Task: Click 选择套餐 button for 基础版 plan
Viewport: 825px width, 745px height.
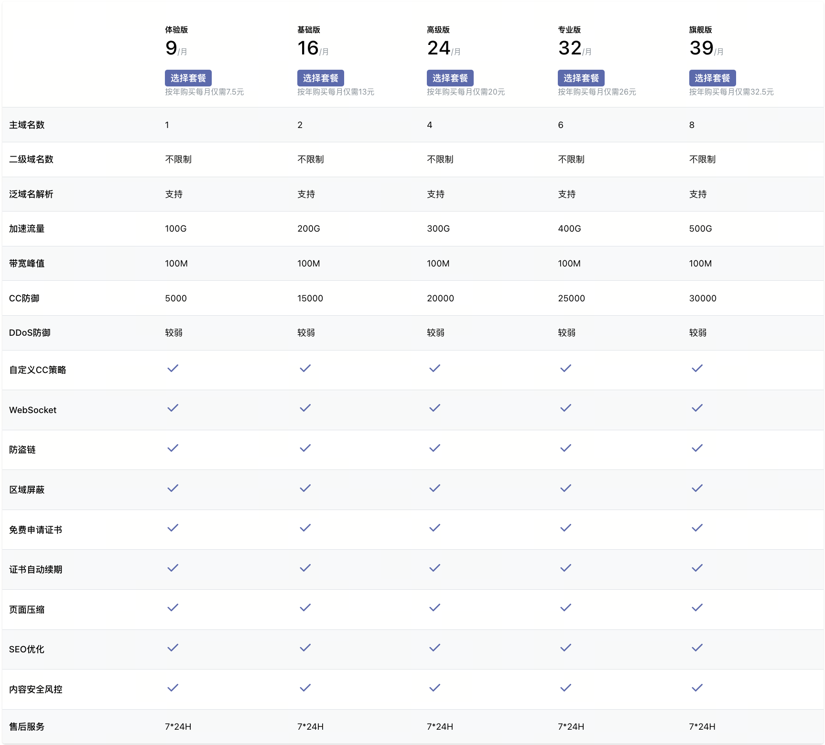Action: (320, 78)
